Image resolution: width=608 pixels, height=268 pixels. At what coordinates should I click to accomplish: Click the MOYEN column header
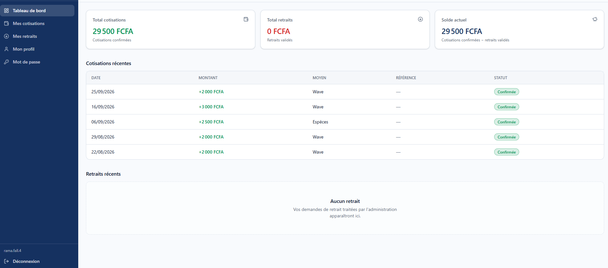coord(319,78)
